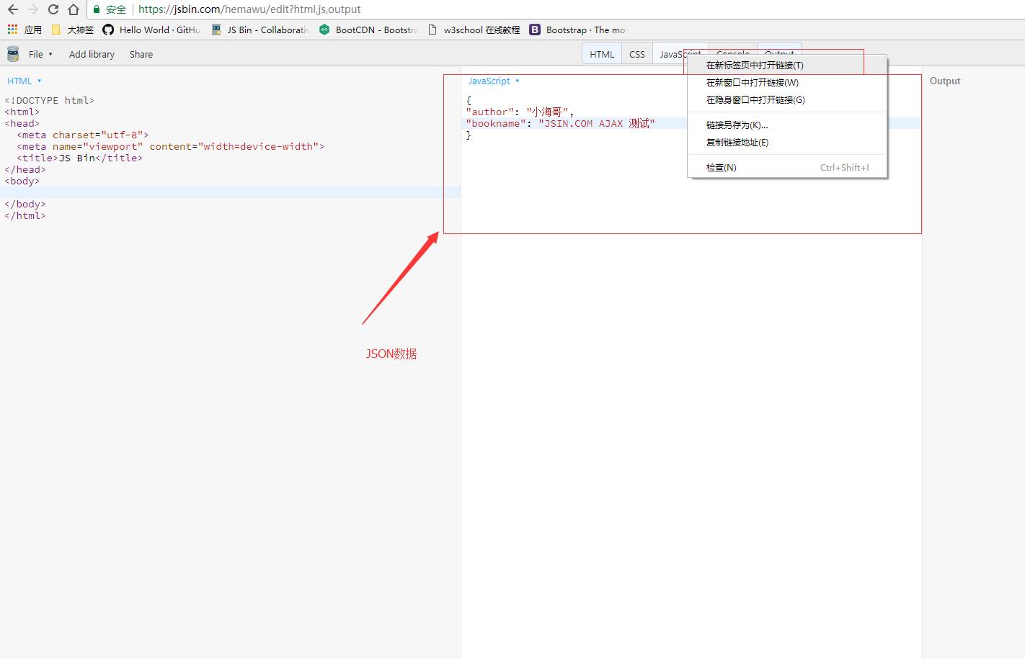Open JavaScript panel language dropdown

click(494, 81)
